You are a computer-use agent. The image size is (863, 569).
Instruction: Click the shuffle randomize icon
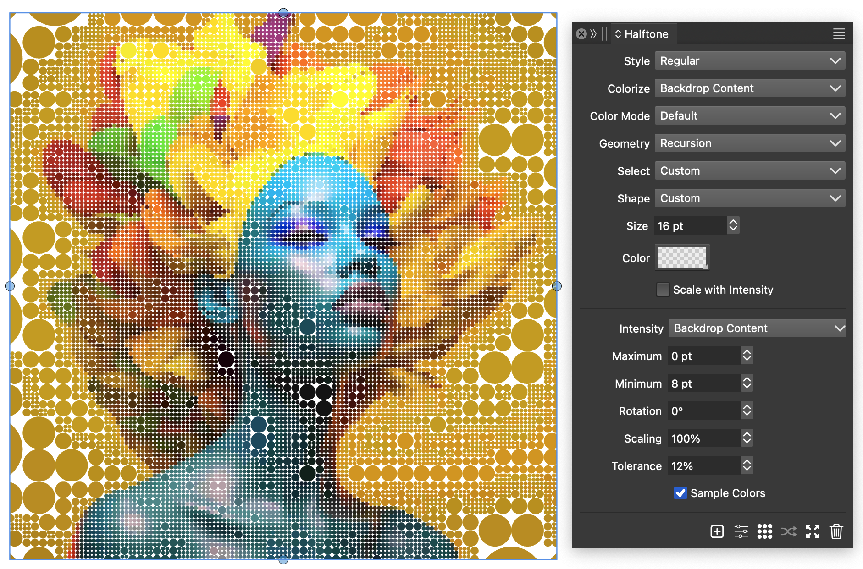point(788,531)
